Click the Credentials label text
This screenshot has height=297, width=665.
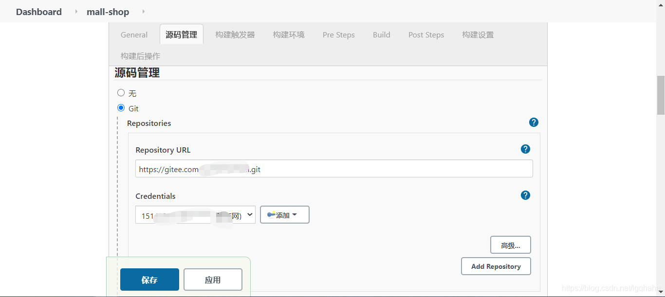[x=156, y=196]
